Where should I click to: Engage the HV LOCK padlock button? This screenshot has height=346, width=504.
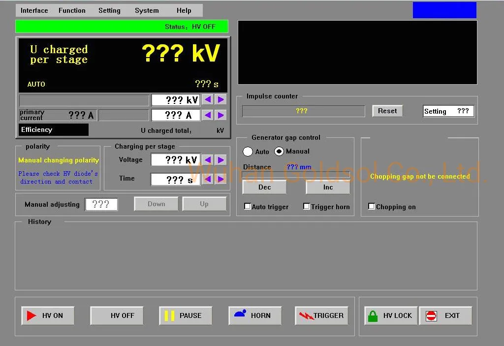click(391, 315)
